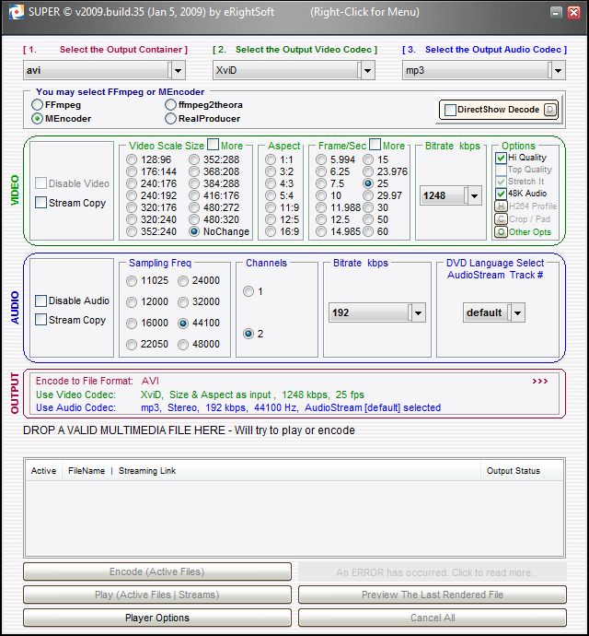Click the SUPER app icon in title bar
Image resolution: width=589 pixels, height=636 pixels.
[17, 12]
